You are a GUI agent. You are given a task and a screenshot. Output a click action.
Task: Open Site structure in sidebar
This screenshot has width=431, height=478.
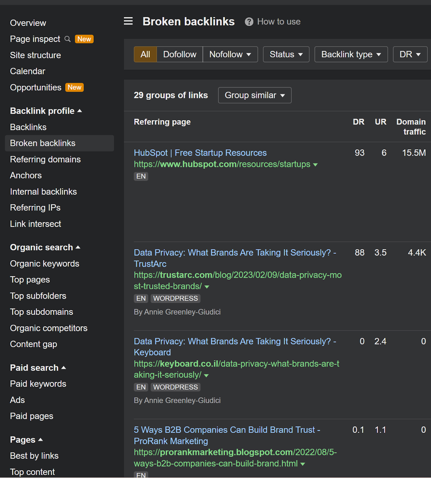pos(36,55)
